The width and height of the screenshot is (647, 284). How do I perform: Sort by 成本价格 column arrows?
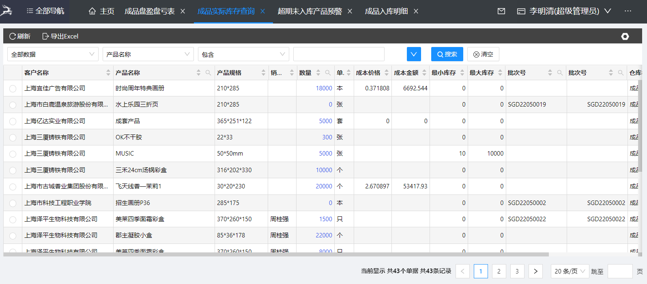pyautogui.click(x=387, y=73)
